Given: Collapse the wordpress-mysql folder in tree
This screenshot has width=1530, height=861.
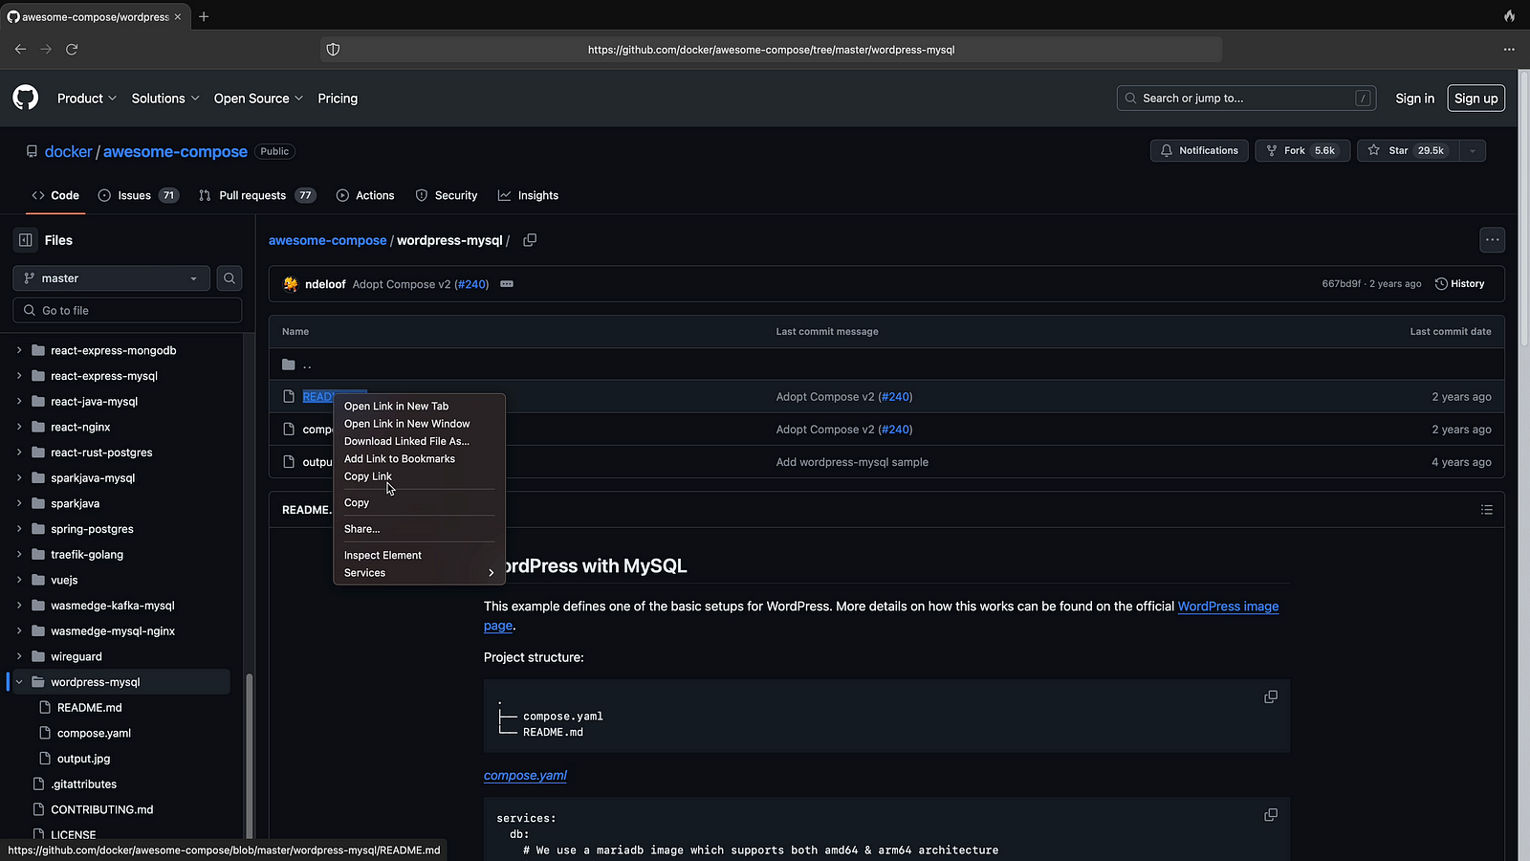Looking at the screenshot, I should 19,682.
